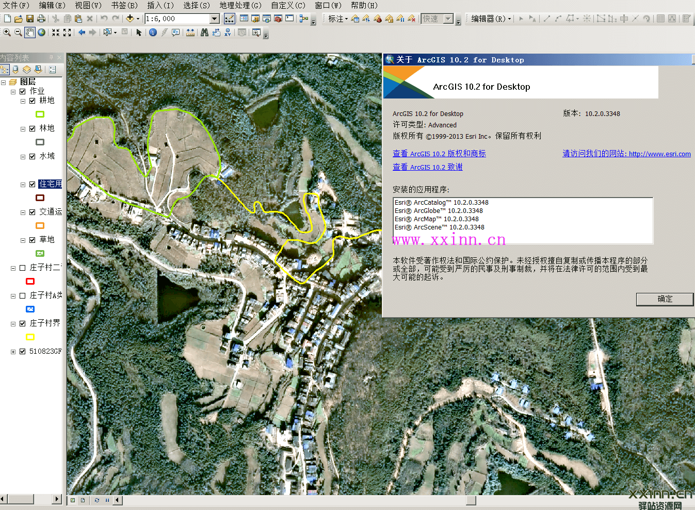Print the map using the printer icon

(x=41, y=19)
